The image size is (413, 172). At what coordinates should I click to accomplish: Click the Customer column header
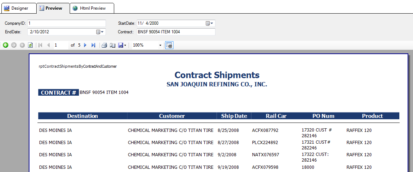(172, 116)
